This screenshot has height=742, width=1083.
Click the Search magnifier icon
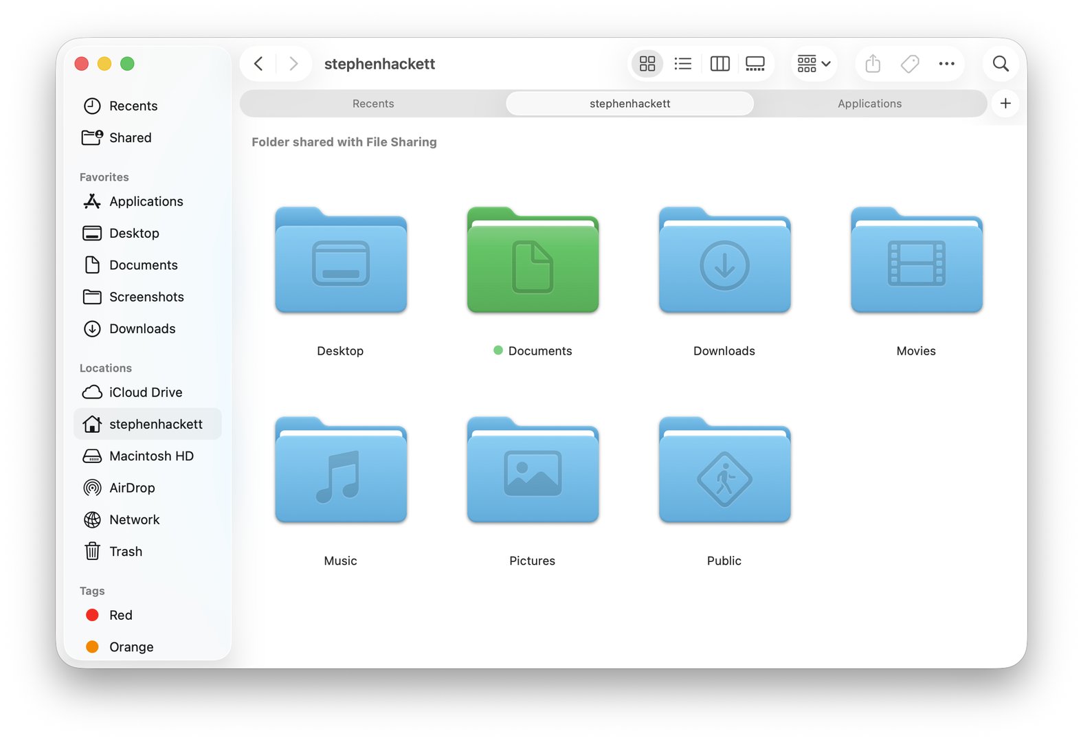(x=1001, y=64)
